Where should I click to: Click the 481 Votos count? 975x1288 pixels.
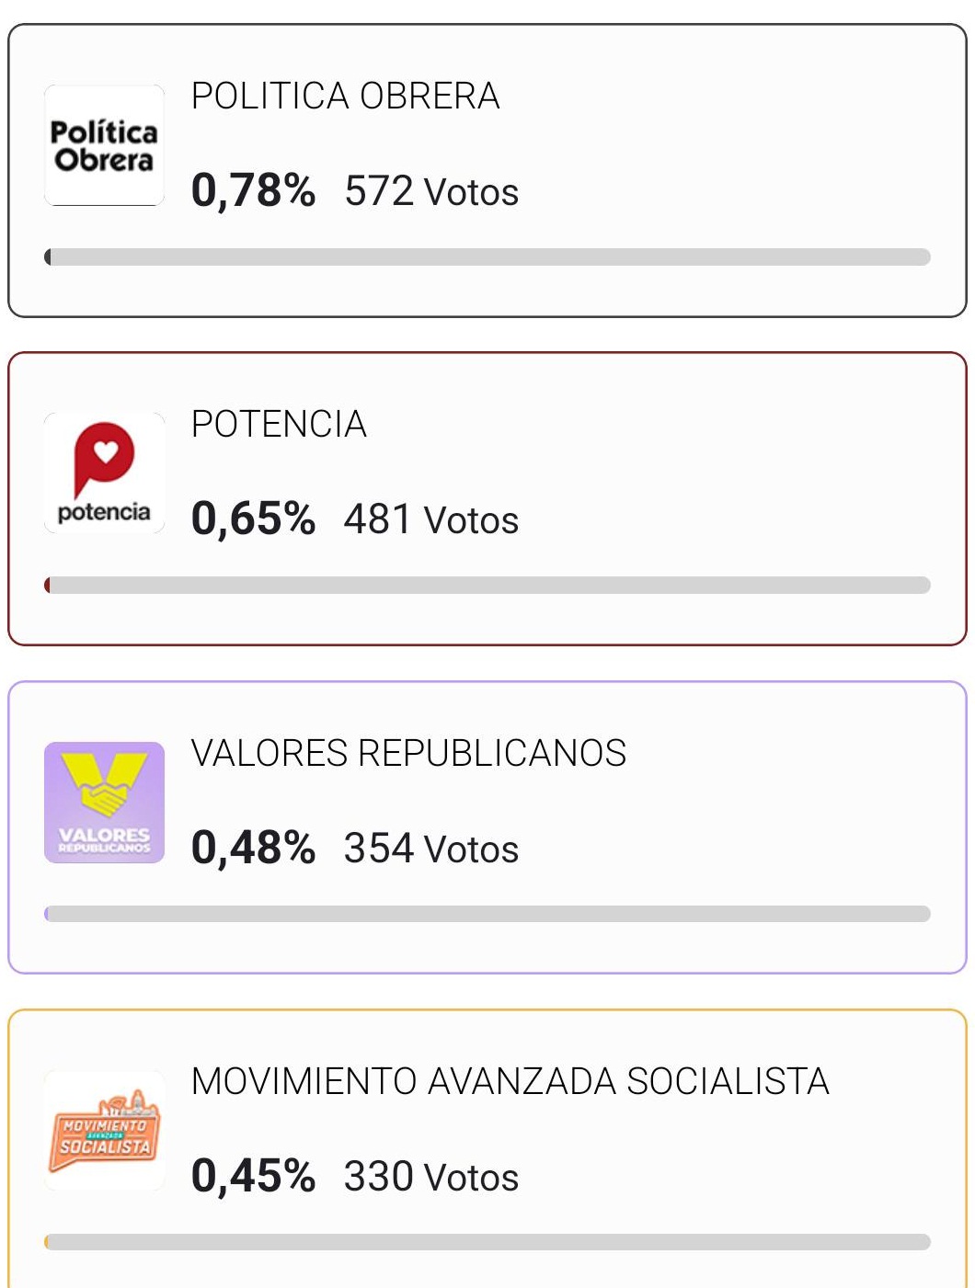click(x=431, y=520)
